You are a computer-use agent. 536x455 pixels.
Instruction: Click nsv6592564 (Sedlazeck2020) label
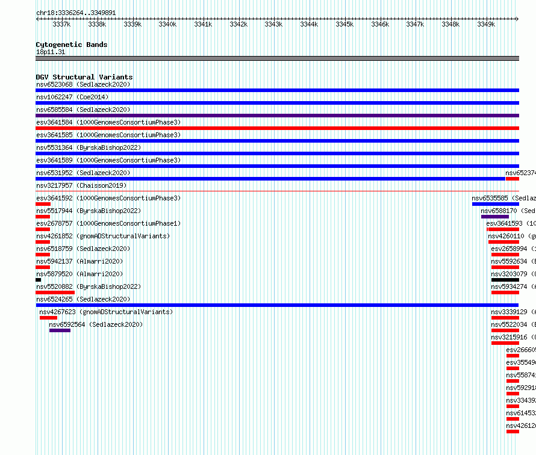coord(96,324)
